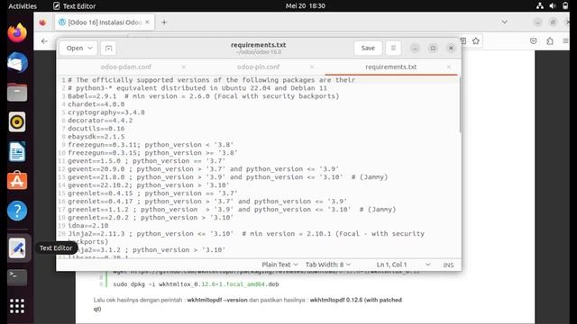The height and width of the screenshot is (324, 577).
Task: Click the docutils==0.16 line
Action: pos(96,129)
